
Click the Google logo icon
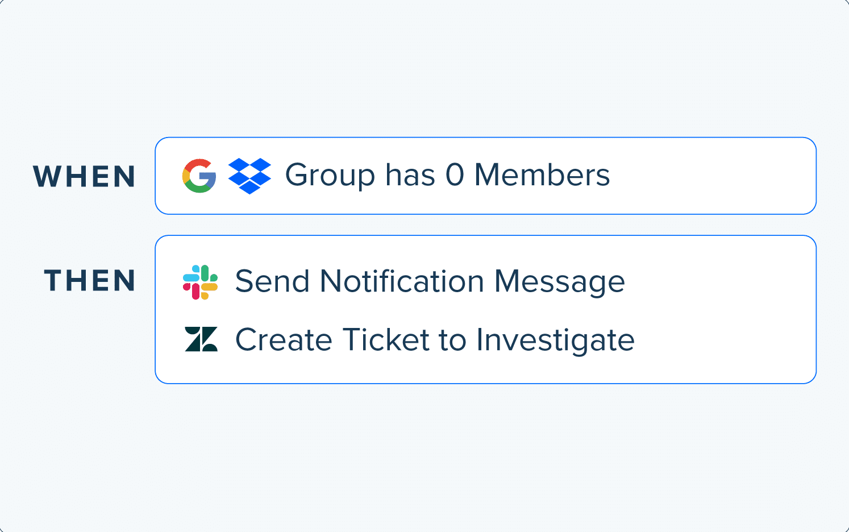point(199,176)
